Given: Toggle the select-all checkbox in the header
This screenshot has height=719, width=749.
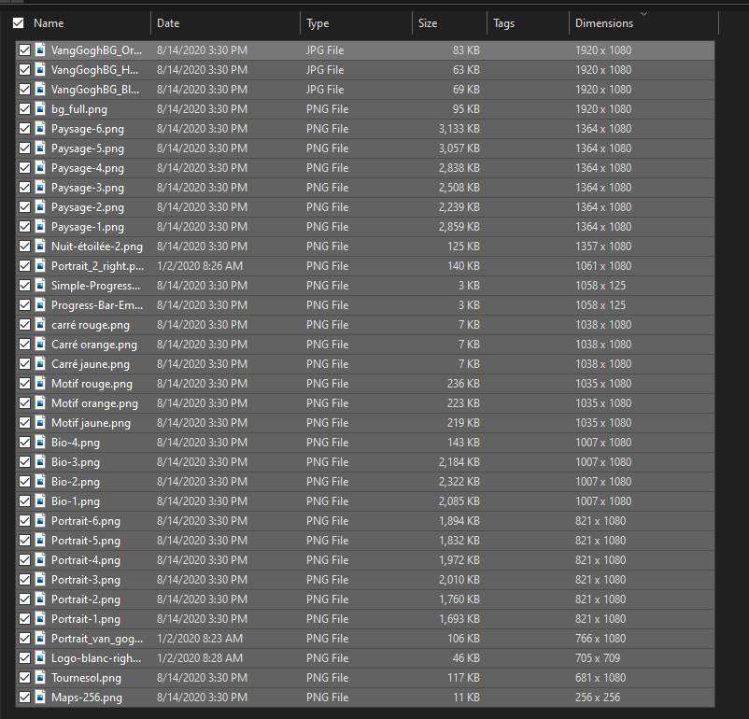Looking at the screenshot, I should pos(18,23).
